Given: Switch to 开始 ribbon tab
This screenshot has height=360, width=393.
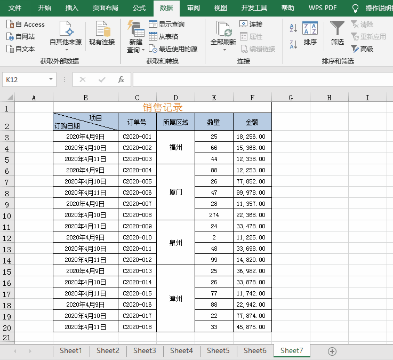Looking at the screenshot, I should (45, 8).
